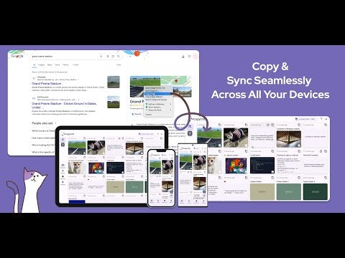The image size is (345, 258).
Task: Clear the Google search query
Action: point(101,57)
